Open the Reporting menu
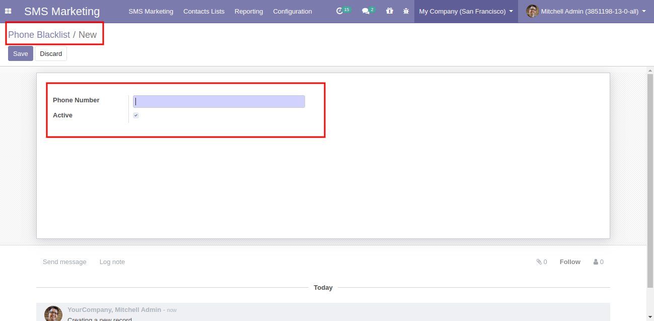Viewport: 654px width, 321px height. pos(249,11)
